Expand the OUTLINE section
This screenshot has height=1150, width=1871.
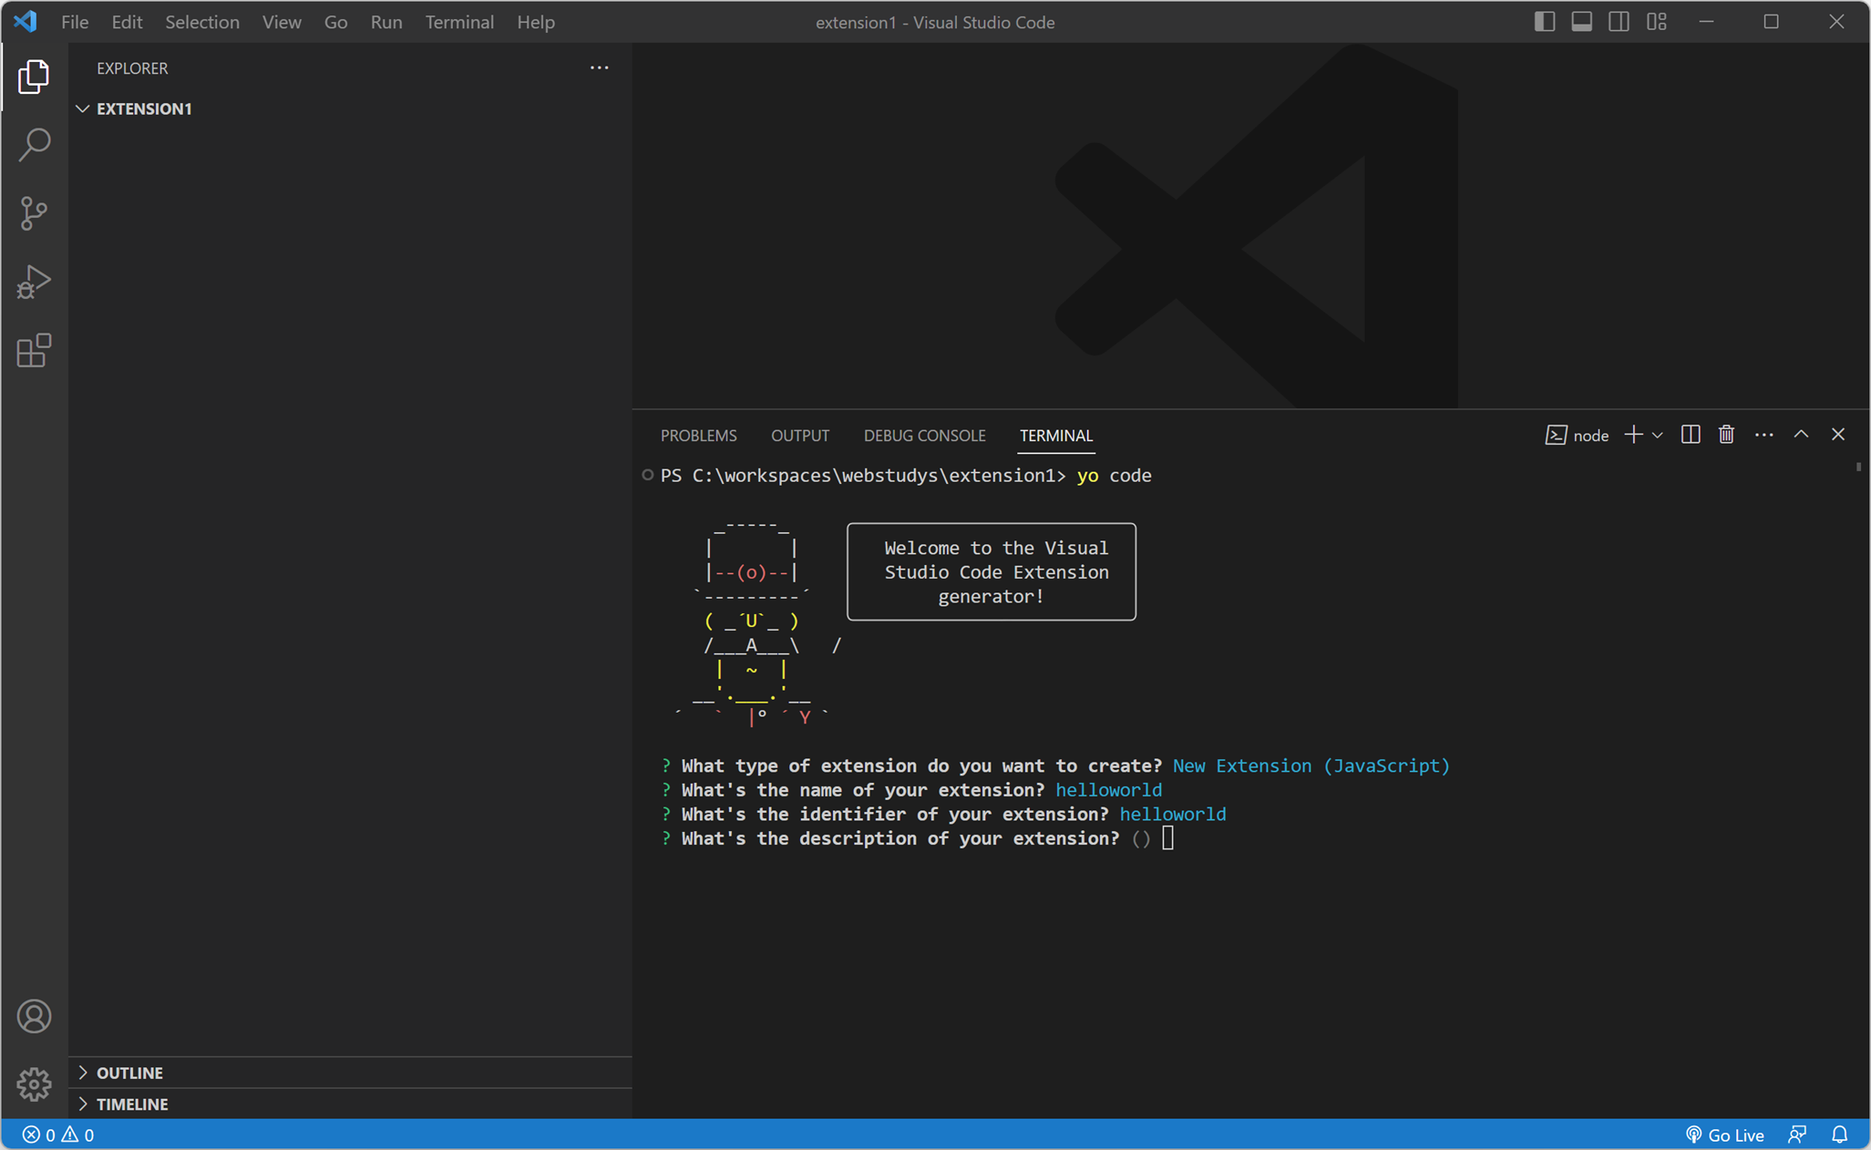pos(129,1073)
